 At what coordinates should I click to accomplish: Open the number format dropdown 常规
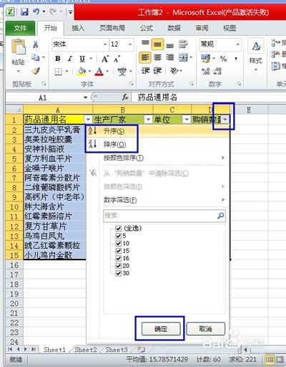(238, 44)
